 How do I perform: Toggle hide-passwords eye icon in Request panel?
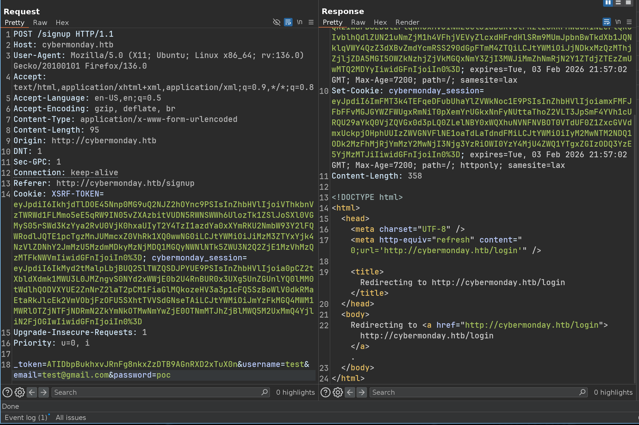point(276,22)
